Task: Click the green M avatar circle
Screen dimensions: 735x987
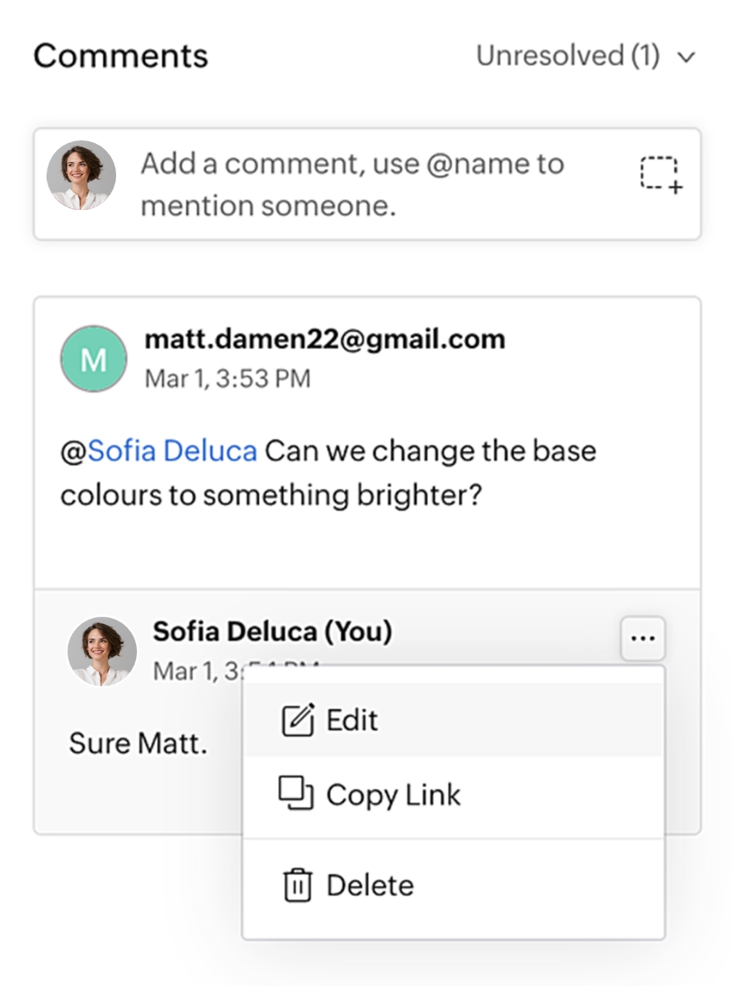Action: pos(94,359)
